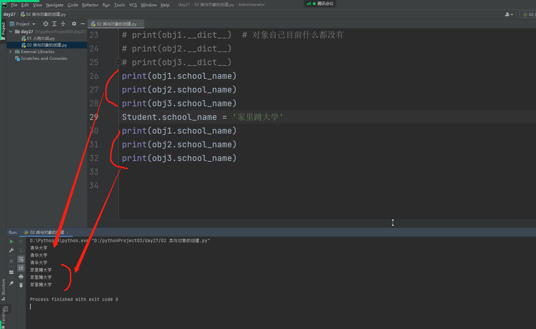
Task: Click the first 清华大学 output line
Action: coord(39,248)
